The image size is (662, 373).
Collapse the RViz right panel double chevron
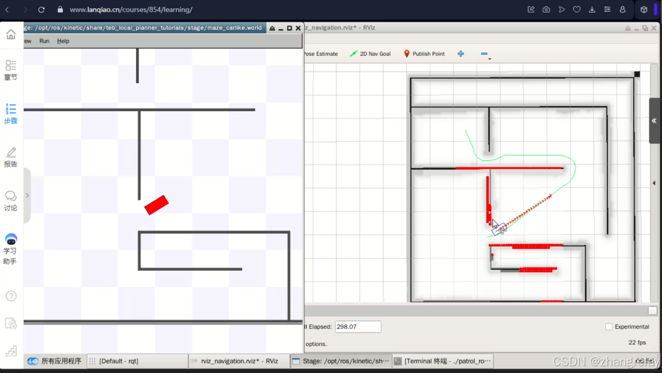(654, 121)
